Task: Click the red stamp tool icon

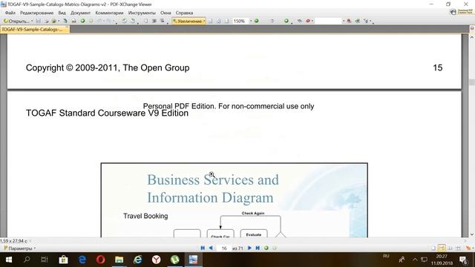Action: (308, 21)
